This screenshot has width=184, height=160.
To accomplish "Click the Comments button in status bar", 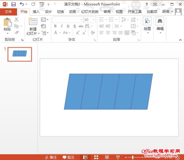I will pos(68,157).
